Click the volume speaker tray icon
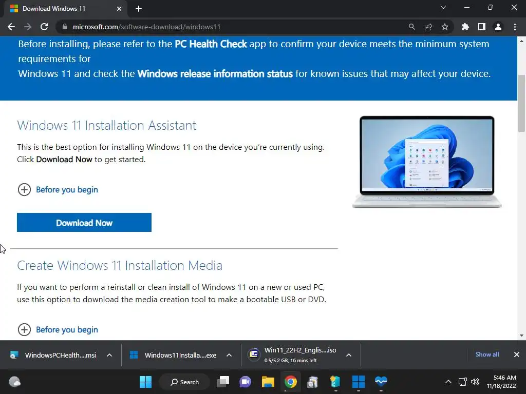 (475, 382)
